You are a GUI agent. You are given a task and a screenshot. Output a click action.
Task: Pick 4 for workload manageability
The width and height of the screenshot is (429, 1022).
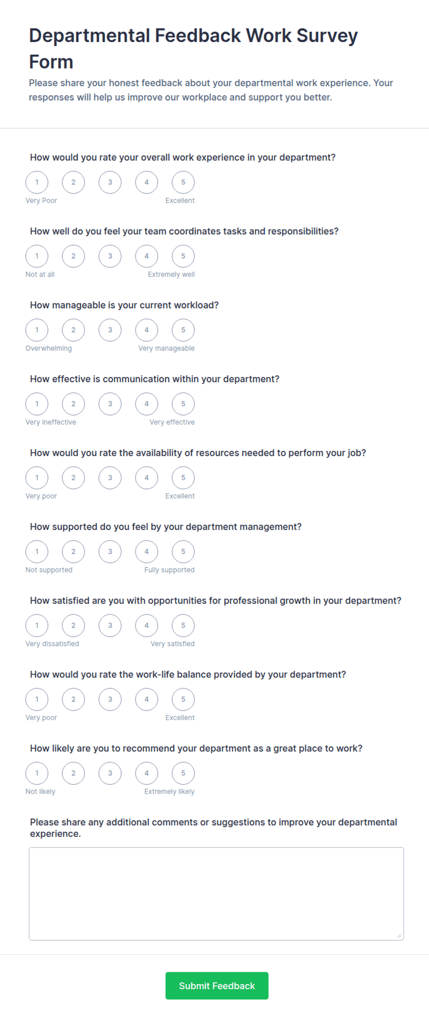pyautogui.click(x=147, y=330)
